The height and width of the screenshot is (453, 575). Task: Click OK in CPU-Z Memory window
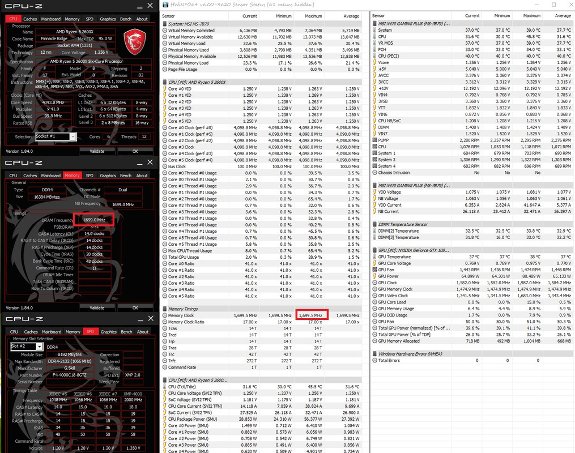[x=135, y=308]
